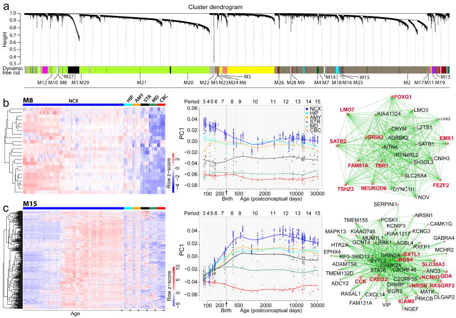Click the TBR1 gene label
456x318 pixels.
(x=381, y=166)
